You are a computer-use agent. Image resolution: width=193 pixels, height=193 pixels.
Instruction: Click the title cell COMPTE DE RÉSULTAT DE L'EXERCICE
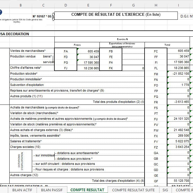pos(116,15)
